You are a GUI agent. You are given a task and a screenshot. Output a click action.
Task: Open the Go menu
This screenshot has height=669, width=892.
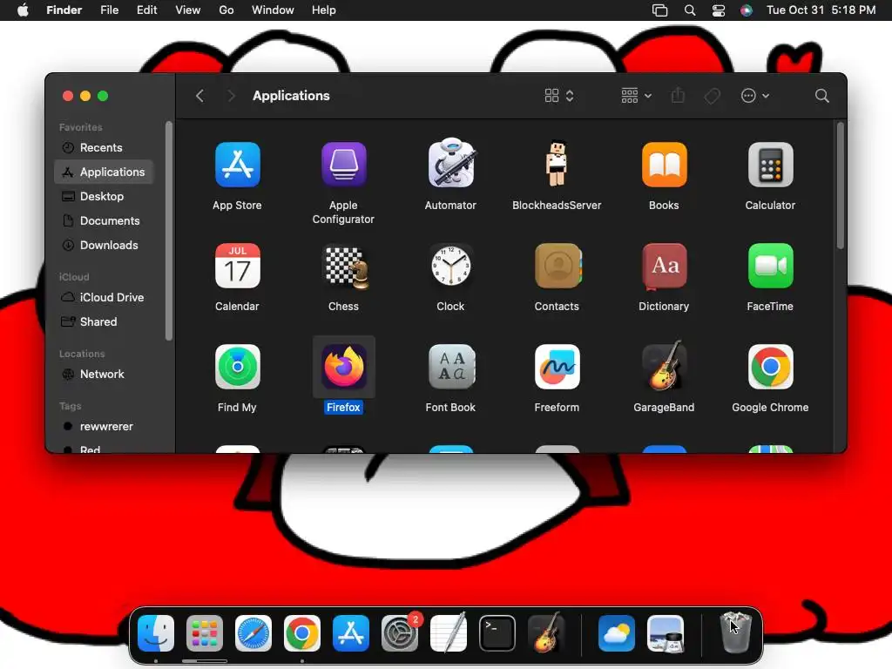point(226,10)
